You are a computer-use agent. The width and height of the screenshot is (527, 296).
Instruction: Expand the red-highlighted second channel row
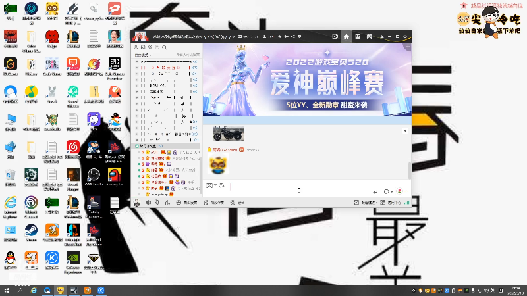click(137, 68)
